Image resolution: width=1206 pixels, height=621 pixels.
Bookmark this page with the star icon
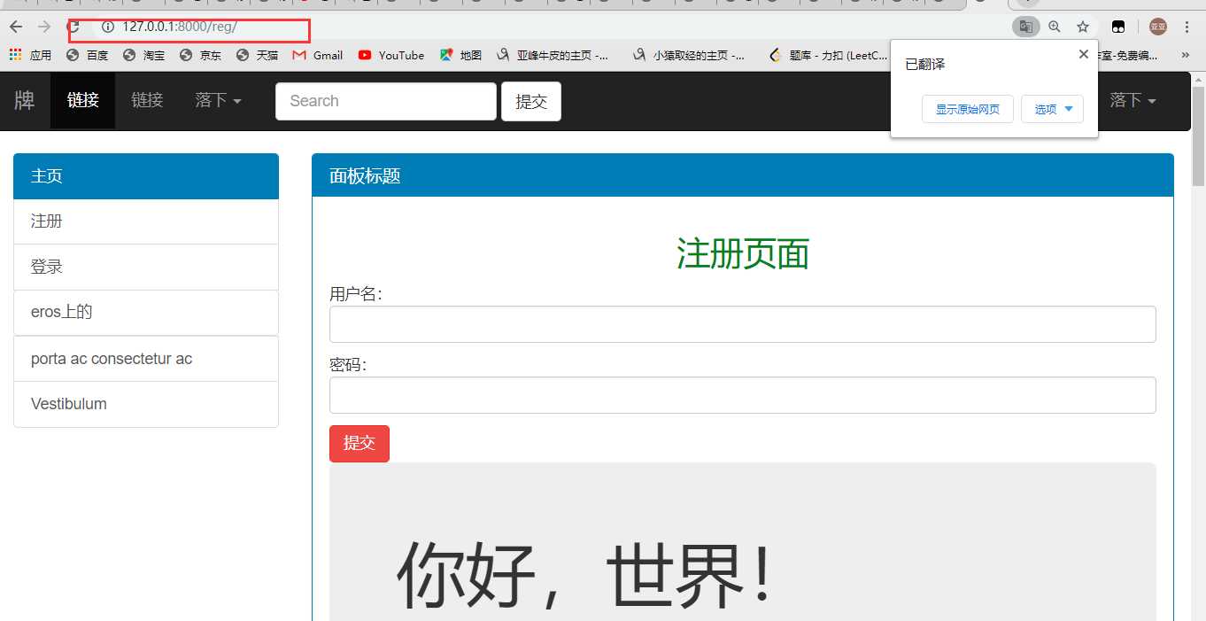click(x=1082, y=27)
